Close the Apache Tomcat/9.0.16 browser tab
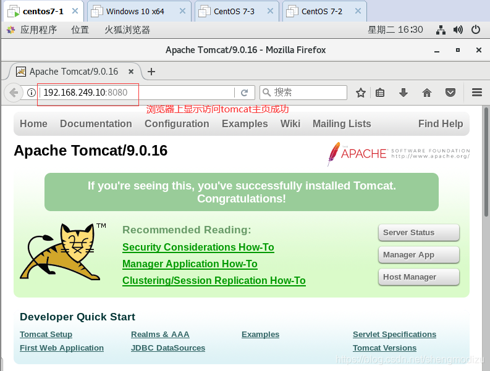Screen dimensions: 490x371 tap(131, 72)
